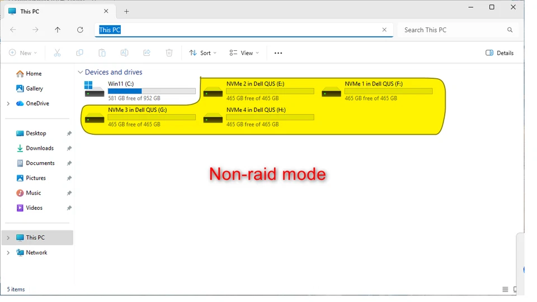The image size is (537, 302).
Task: Refresh the This PC view
Action: pos(80,30)
